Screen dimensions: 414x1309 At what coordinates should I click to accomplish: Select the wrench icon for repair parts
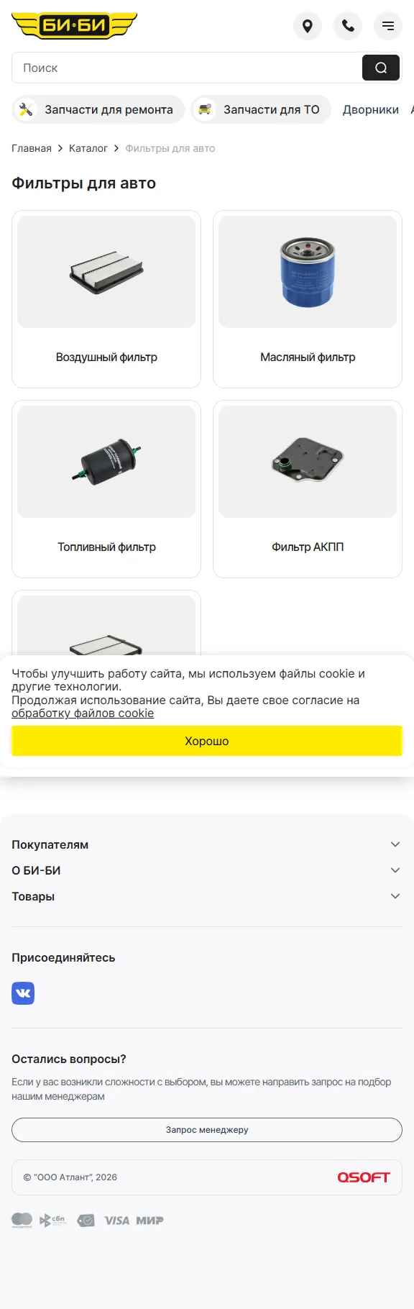26,109
